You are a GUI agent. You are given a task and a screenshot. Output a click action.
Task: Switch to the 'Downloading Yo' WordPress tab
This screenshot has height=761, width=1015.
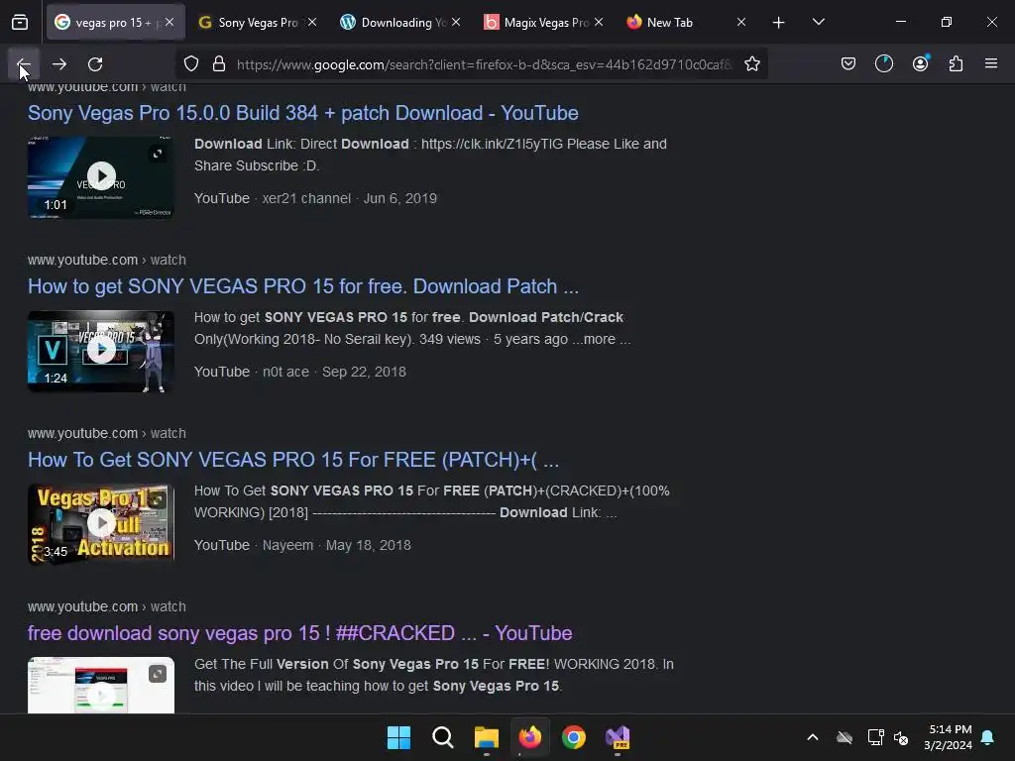click(x=401, y=23)
